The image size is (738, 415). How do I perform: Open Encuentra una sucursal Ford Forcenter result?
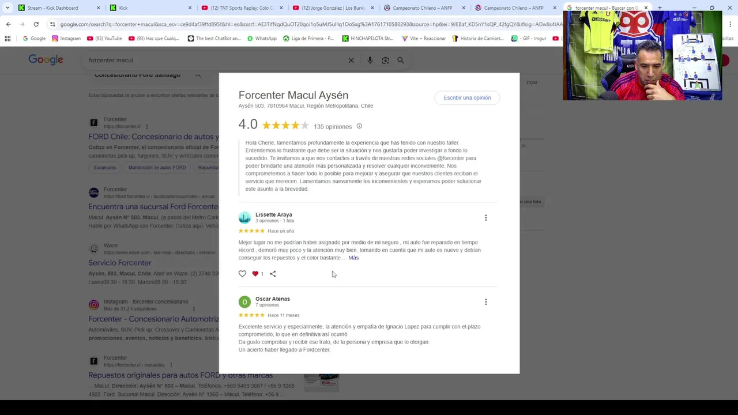pos(153,206)
